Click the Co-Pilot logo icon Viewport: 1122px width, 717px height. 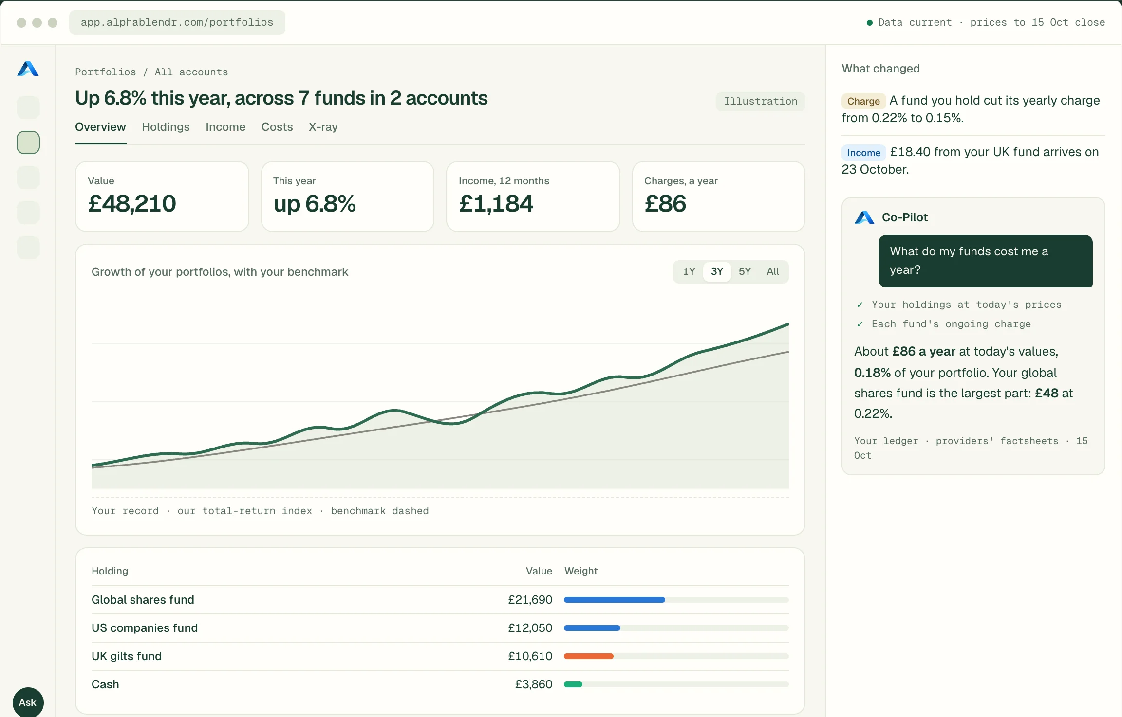864,217
